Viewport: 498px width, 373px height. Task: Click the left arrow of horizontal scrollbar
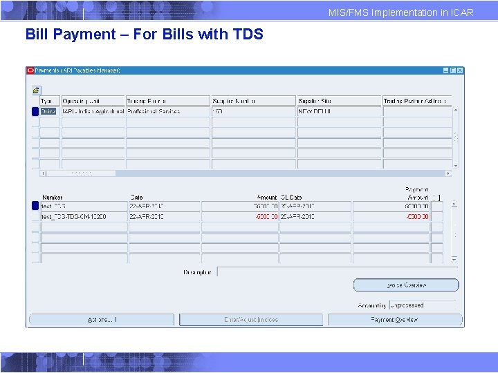coord(44,173)
